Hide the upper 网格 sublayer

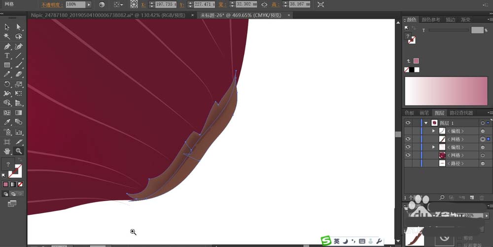click(408, 139)
